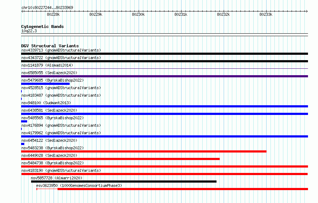
Task: Open esv3623950 1000GenomesConsortiumPhase3 label
Action: [79, 185]
